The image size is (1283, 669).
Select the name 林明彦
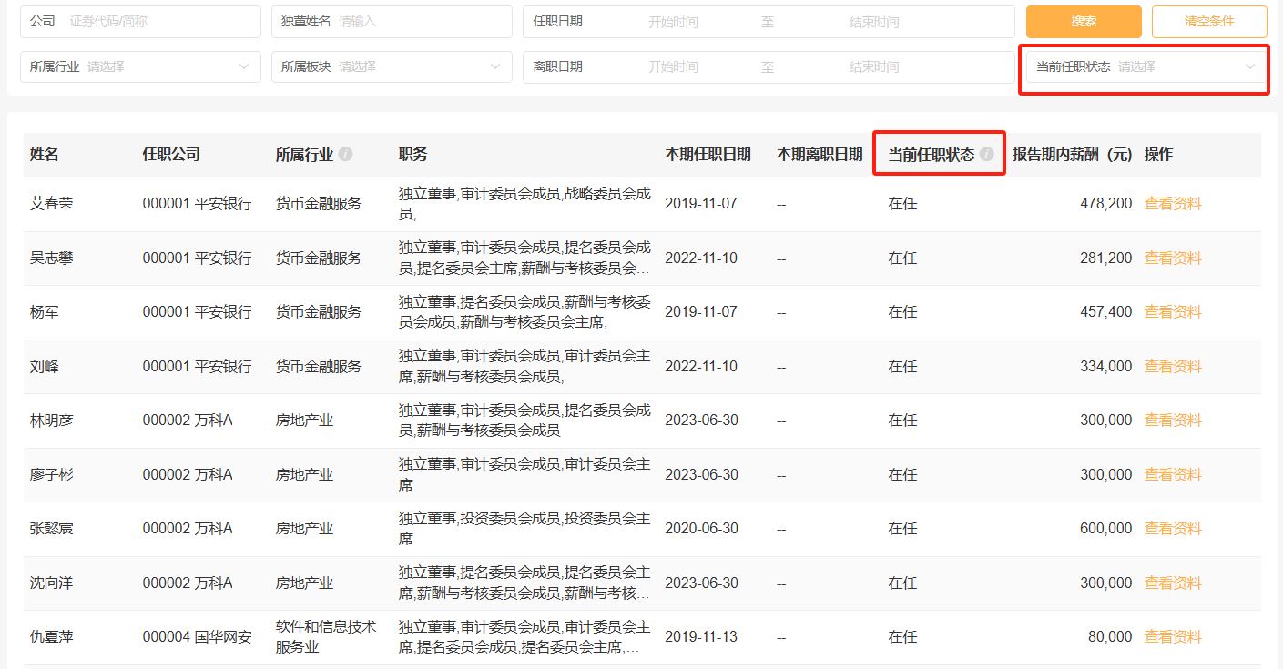[x=52, y=421]
